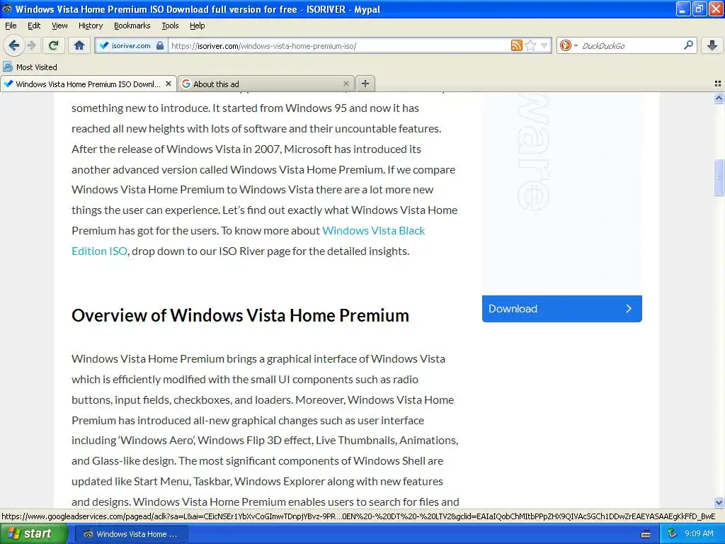Open the Tools menu
Image resolution: width=725 pixels, height=544 pixels.
tap(170, 25)
